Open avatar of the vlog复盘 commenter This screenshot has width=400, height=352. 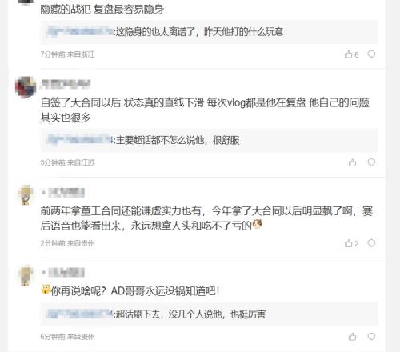click(26, 87)
